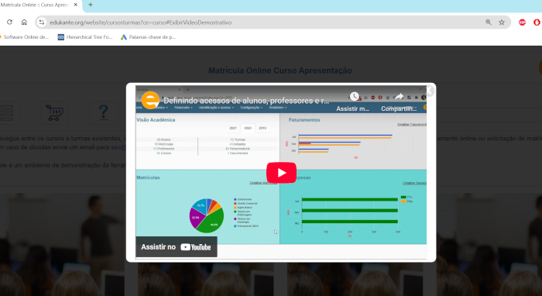Viewport: 542px width, 296px height.
Task: Open the page zoom magnifier icon
Action: pos(489,22)
